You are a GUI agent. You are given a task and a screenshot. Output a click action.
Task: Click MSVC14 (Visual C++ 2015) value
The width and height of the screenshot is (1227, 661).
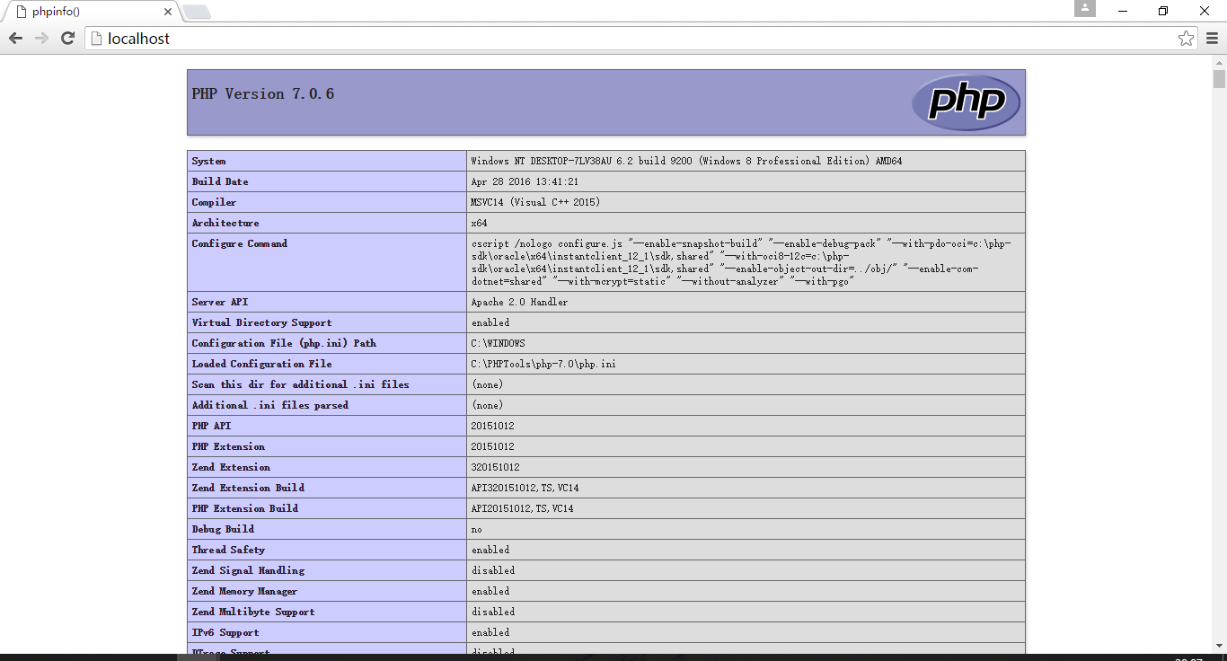(x=535, y=202)
